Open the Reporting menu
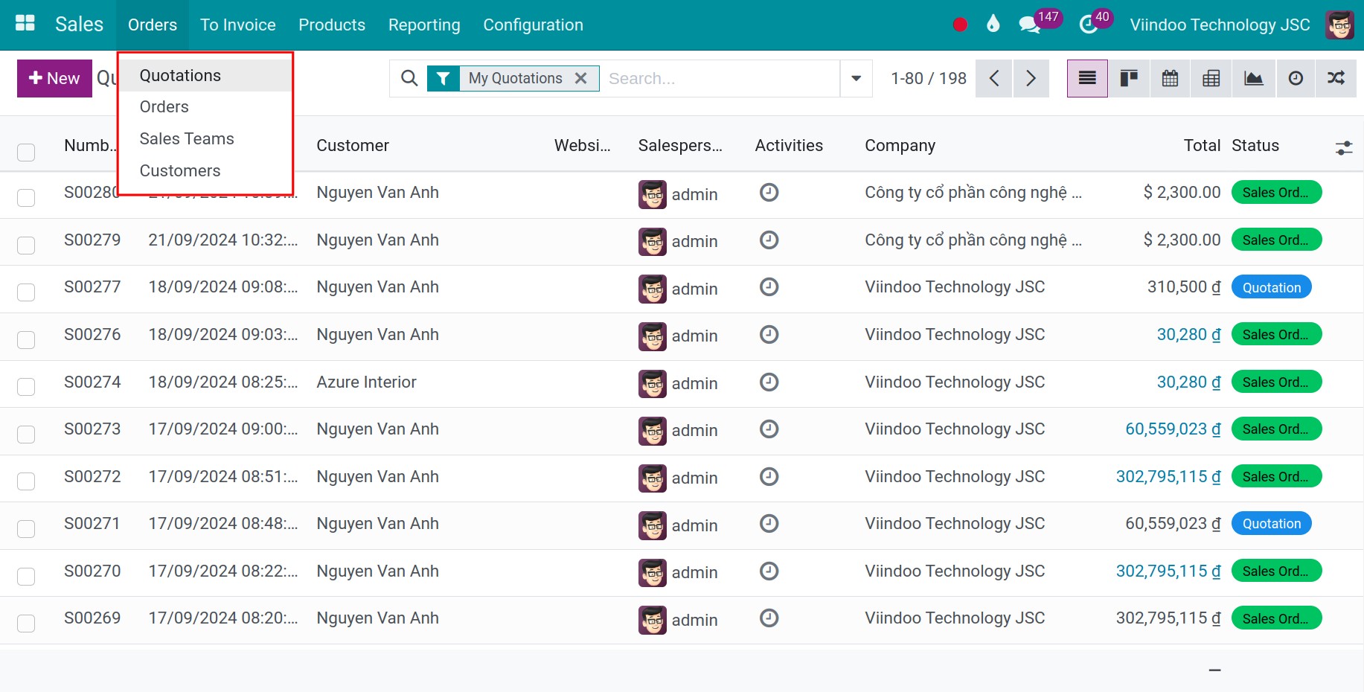The image size is (1364, 692). tap(423, 25)
